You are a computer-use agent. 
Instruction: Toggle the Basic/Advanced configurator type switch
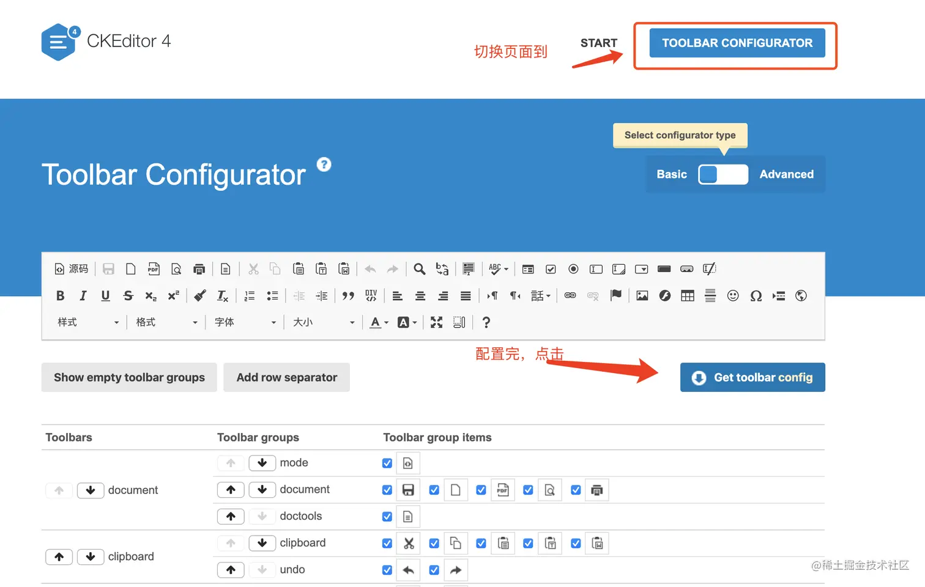(x=723, y=174)
